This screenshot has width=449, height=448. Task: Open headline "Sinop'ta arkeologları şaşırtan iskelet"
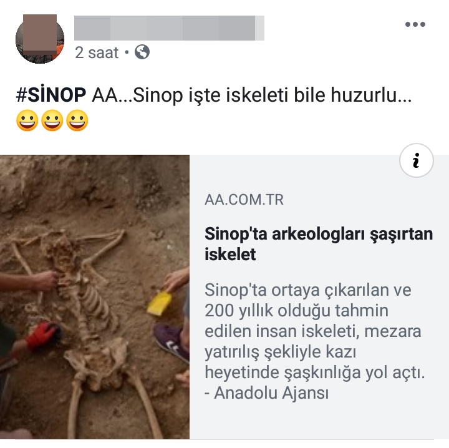319,244
